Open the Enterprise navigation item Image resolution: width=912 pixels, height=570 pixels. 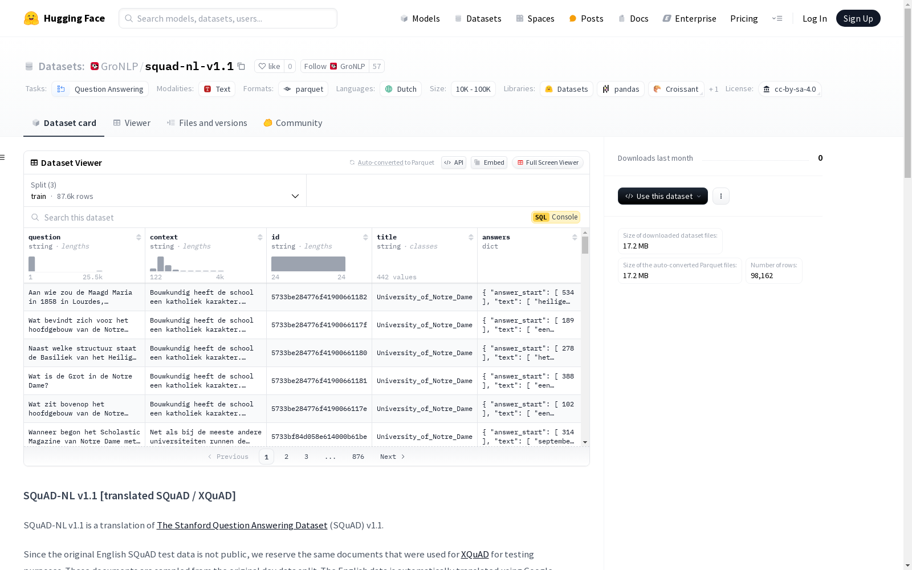[689, 18]
